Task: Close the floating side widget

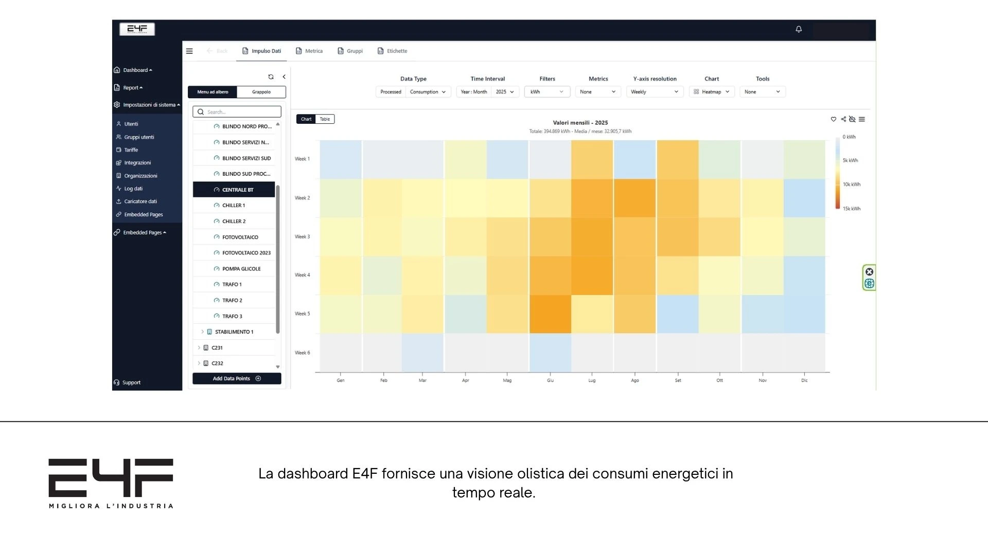Action: pos(869,272)
